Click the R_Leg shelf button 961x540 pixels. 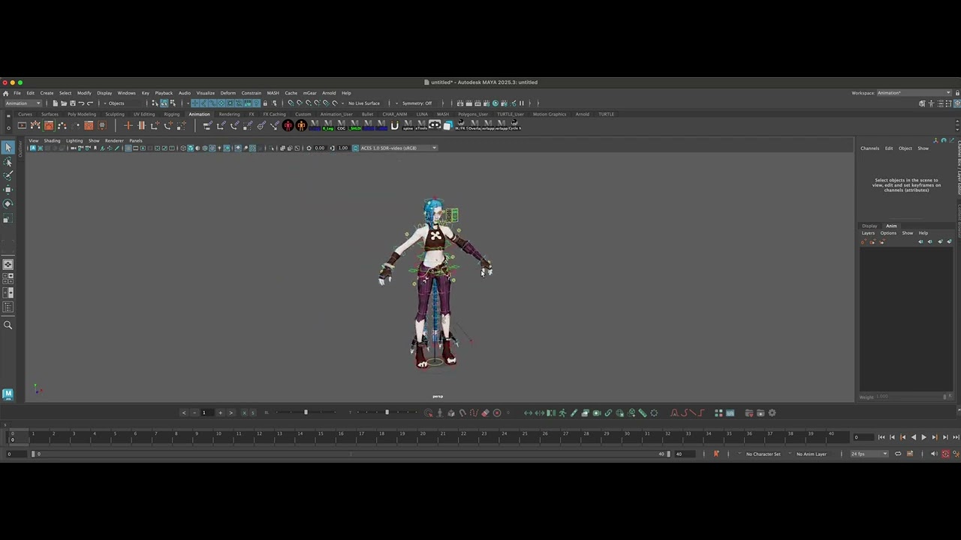click(x=327, y=126)
